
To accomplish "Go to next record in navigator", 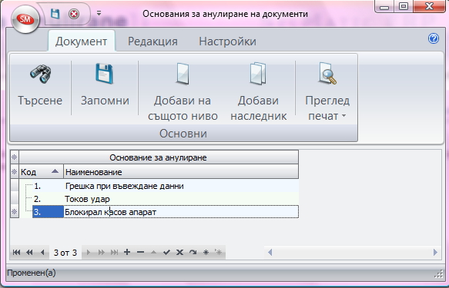I will click(x=89, y=253).
